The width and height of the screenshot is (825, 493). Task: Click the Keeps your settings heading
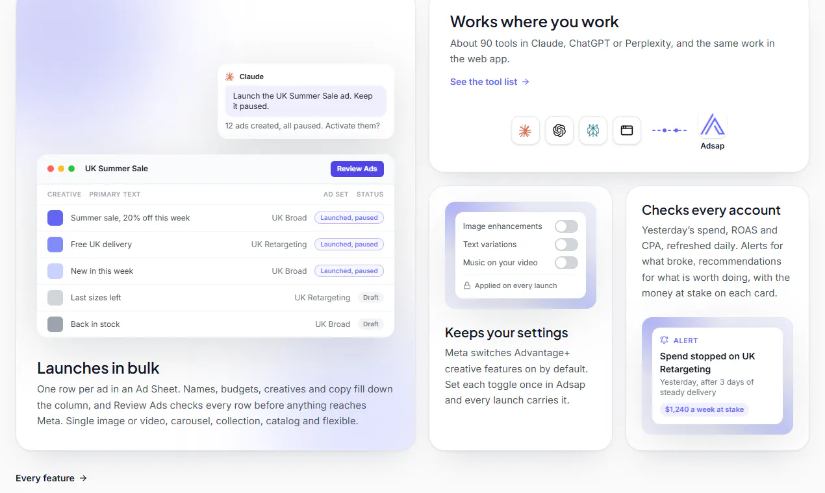pyautogui.click(x=507, y=333)
